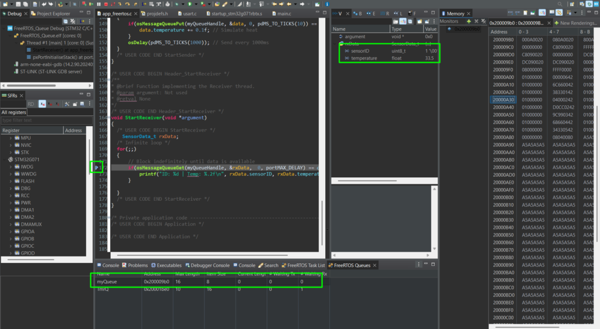
Task: Toggle the highlighted hex base button in SFRs toolbar
Action: click(x=43, y=104)
